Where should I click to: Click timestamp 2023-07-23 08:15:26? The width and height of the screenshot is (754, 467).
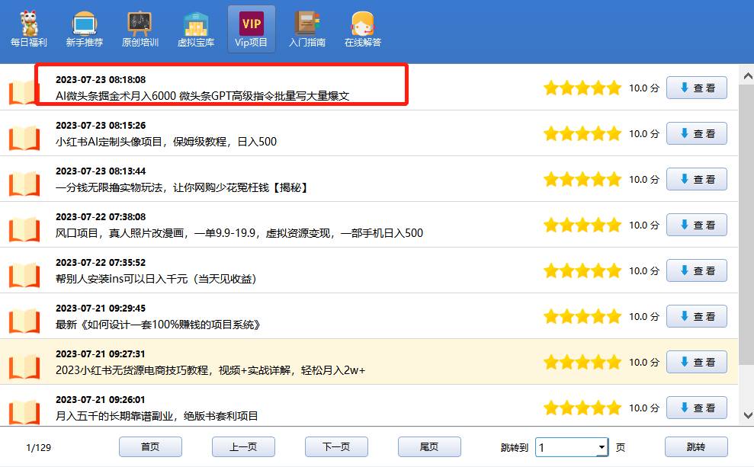(101, 126)
